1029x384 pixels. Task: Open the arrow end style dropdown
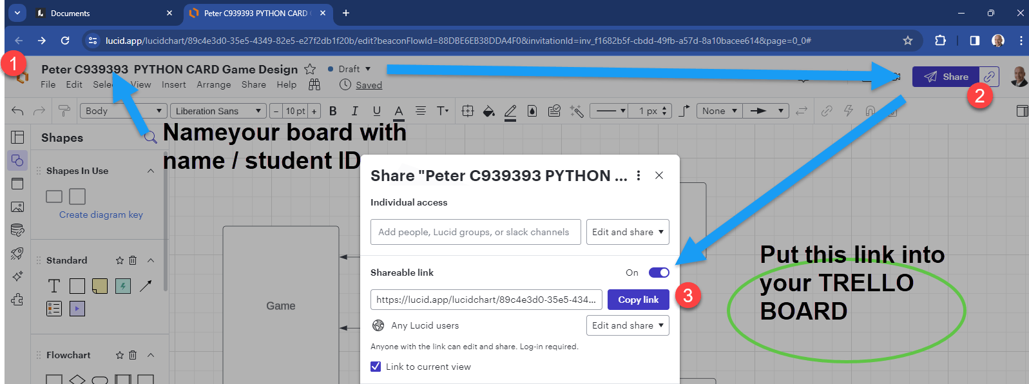pyautogui.click(x=766, y=111)
